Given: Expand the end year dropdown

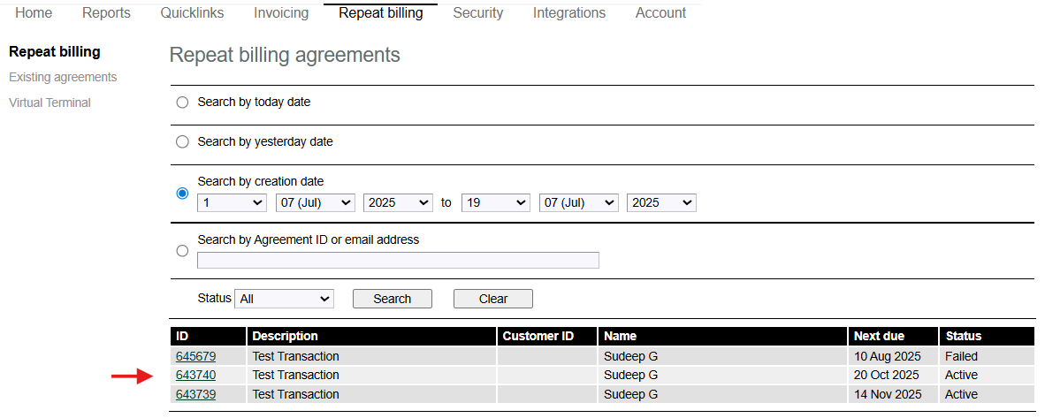Looking at the screenshot, I should coord(661,203).
